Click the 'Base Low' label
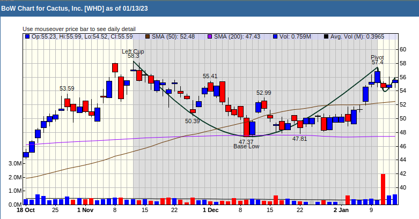This screenshot has width=419, height=219. (x=246, y=146)
